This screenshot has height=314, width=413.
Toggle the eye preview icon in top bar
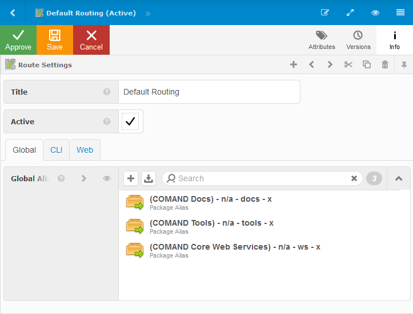[375, 13]
